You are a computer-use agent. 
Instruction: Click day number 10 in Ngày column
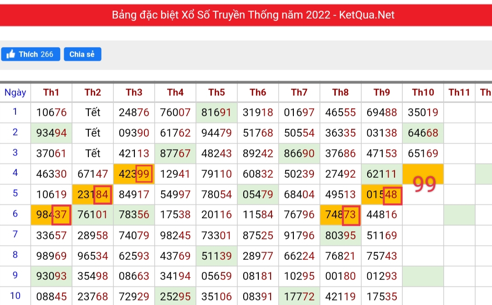(x=15, y=295)
